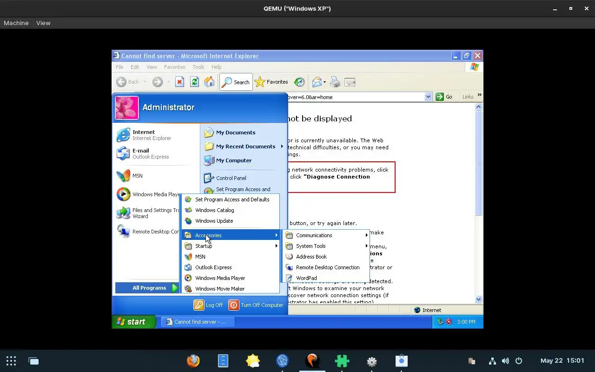Expand the System Tools submenu

pyautogui.click(x=326, y=246)
